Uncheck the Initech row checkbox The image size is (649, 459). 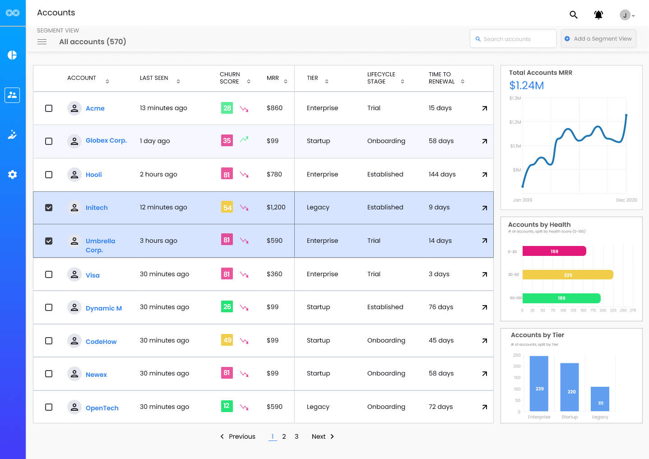pos(49,208)
